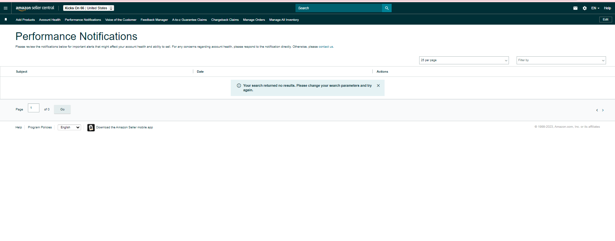Go to previous page arrow

597,110
